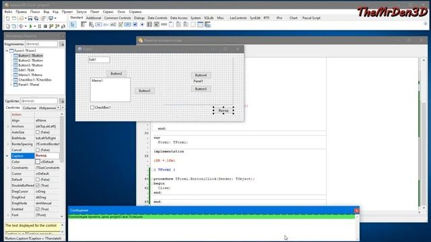Viewport: 431px width, 242px height.
Task: Toggle the DoubleBuffered property checkbox
Action: click(38, 186)
